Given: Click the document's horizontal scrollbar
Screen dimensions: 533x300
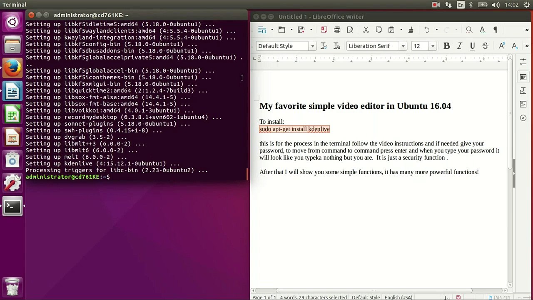Looking at the screenshot, I should [374, 290].
